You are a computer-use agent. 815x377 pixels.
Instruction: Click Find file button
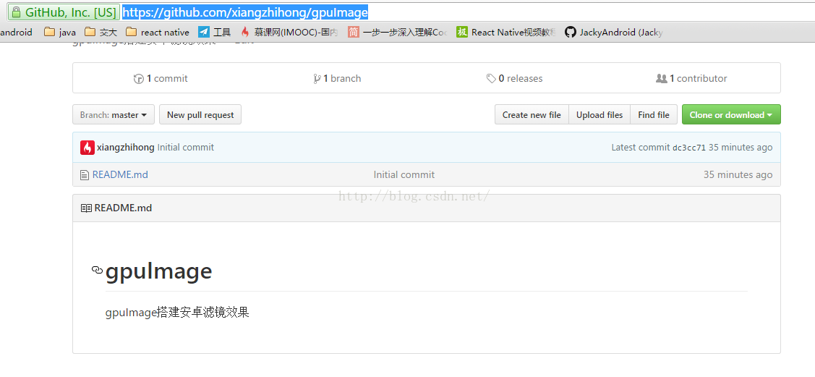coord(653,115)
